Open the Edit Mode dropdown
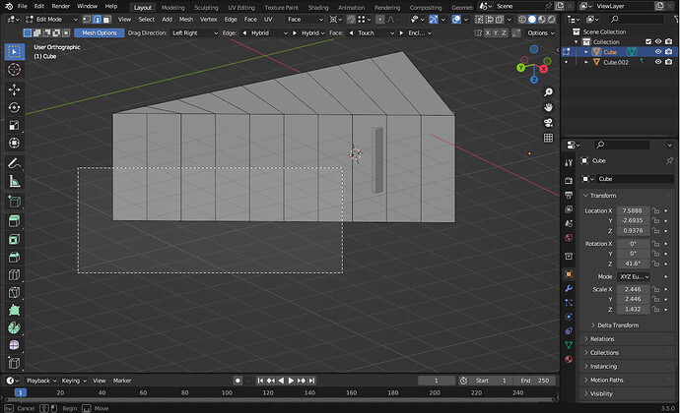The width and height of the screenshot is (680, 413). coord(51,19)
